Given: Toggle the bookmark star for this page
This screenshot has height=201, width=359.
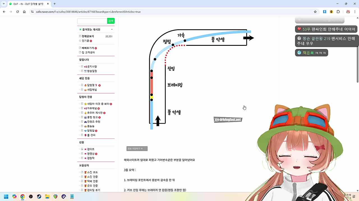Looking at the screenshot, I should click(315, 12).
